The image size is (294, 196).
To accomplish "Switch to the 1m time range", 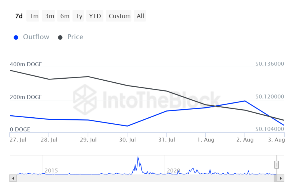I will 34,16.
